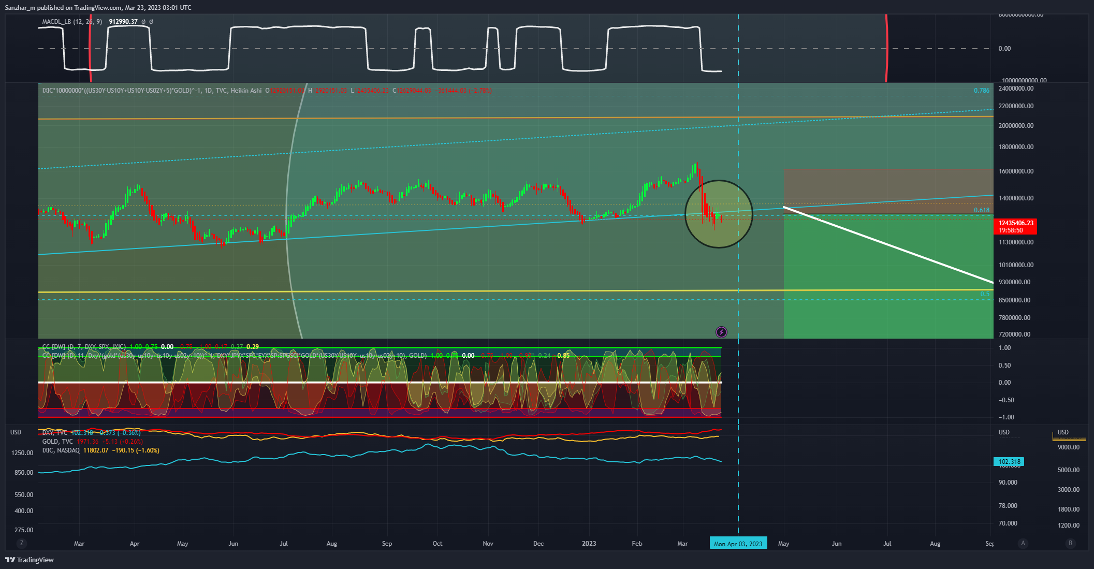The width and height of the screenshot is (1094, 569).
Task: Click the 0.00 level label of MACD pane
Action: pos(1004,49)
